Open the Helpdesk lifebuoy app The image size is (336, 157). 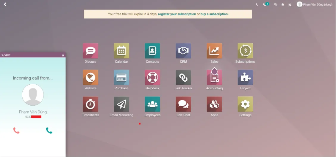[152, 77]
